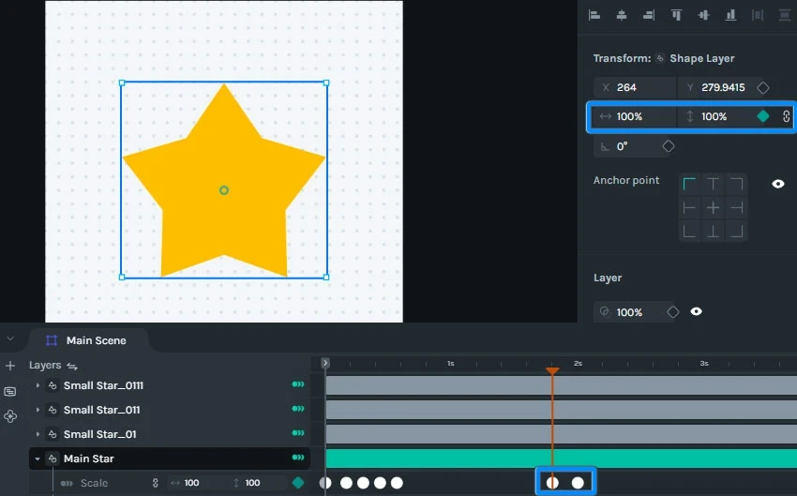
Task: Edit the height scale 100% field
Action: (x=715, y=116)
